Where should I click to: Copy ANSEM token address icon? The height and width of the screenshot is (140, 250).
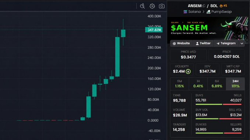[204, 6]
